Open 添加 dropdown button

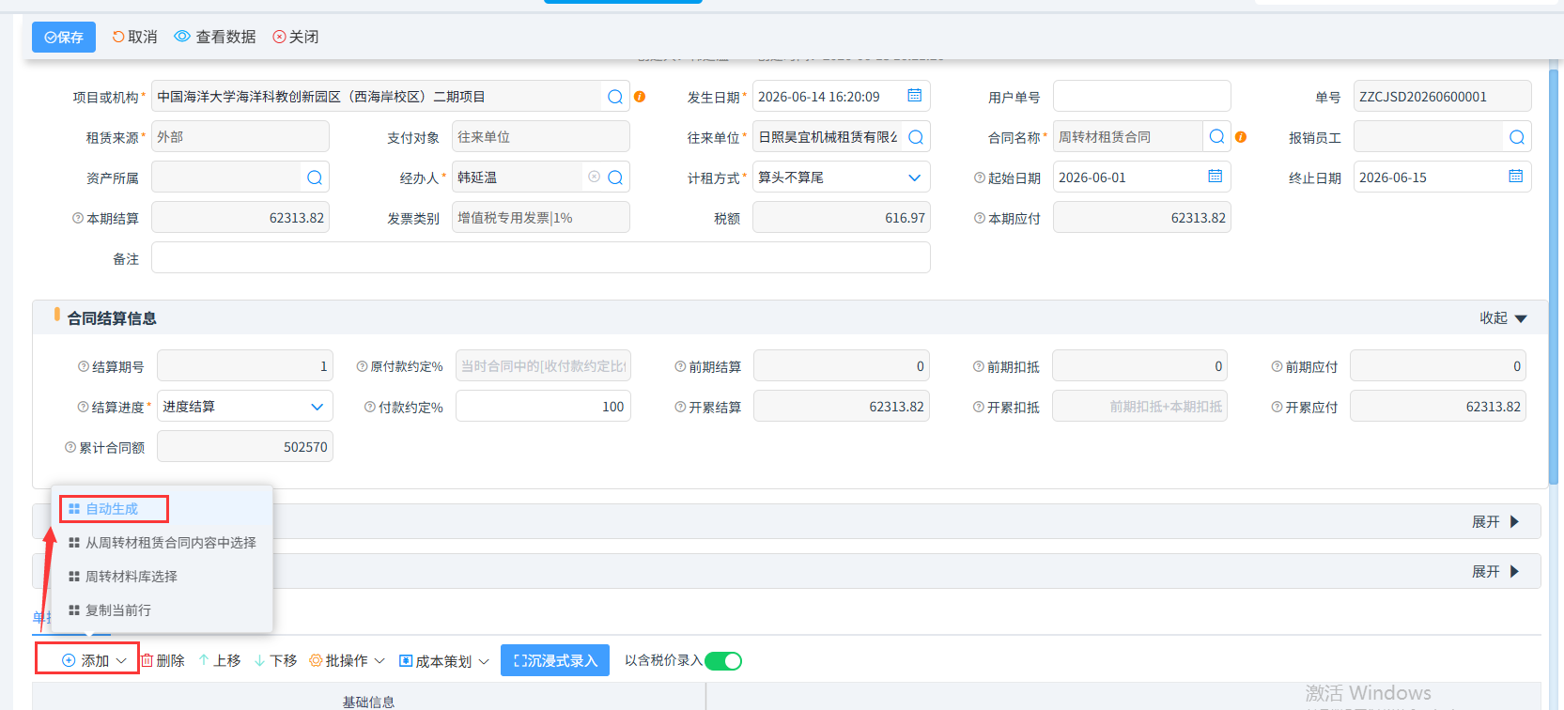coord(93,661)
